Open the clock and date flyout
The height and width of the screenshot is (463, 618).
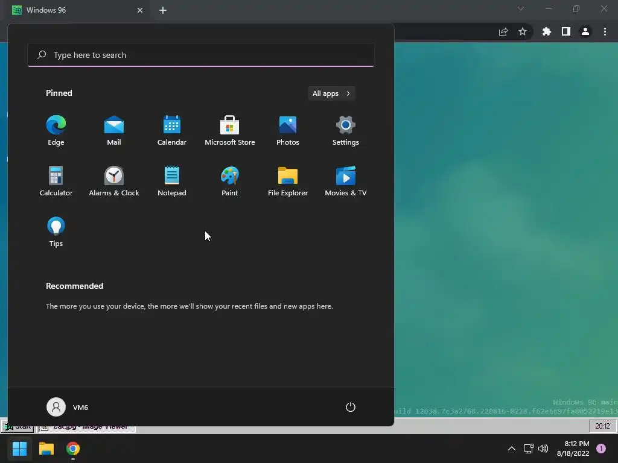click(573, 449)
